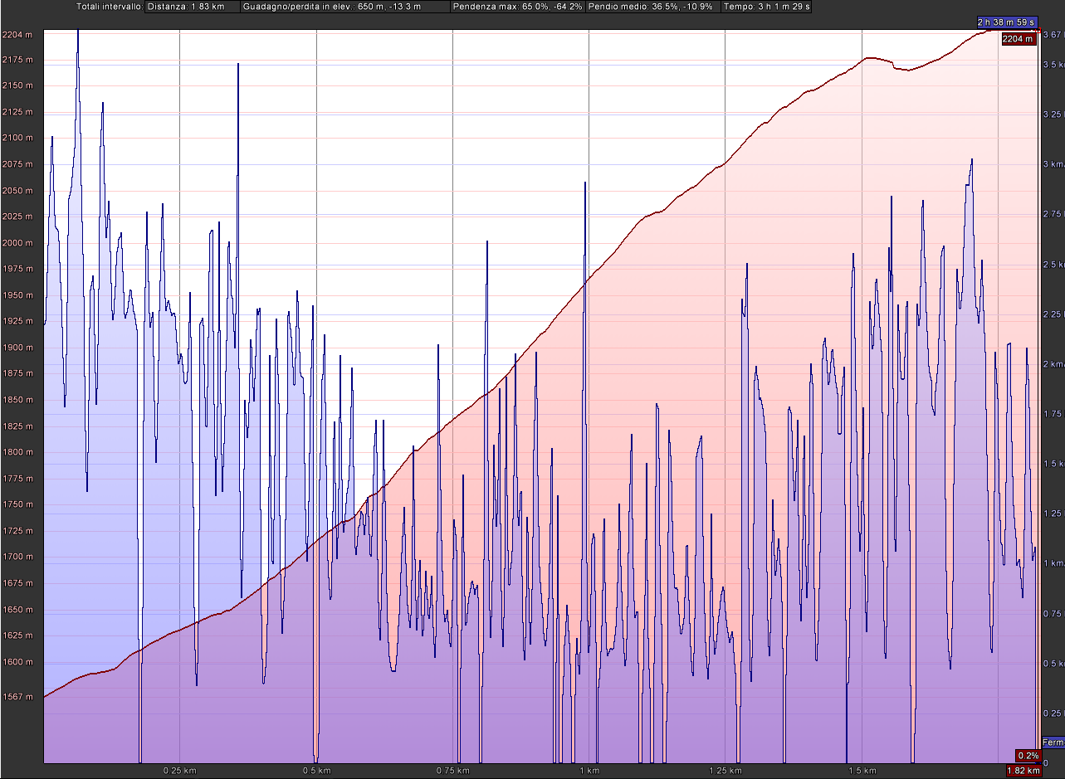Click the "3.67" top speed axis label
Image resolution: width=1065 pixels, height=779 pixels.
point(1052,35)
